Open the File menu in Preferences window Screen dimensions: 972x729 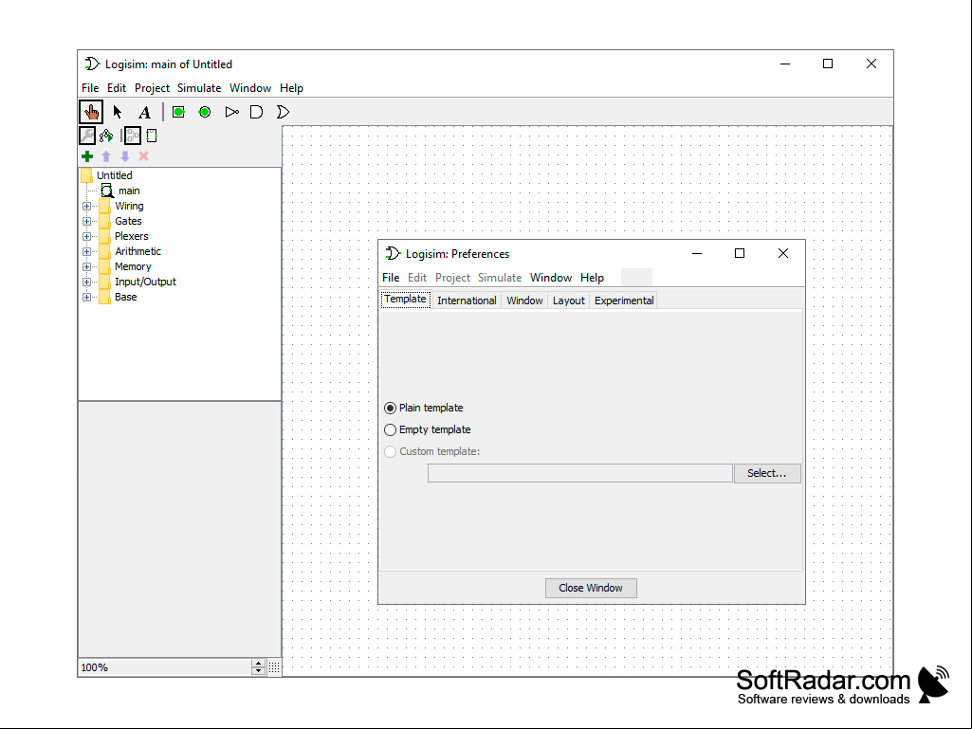coord(391,278)
